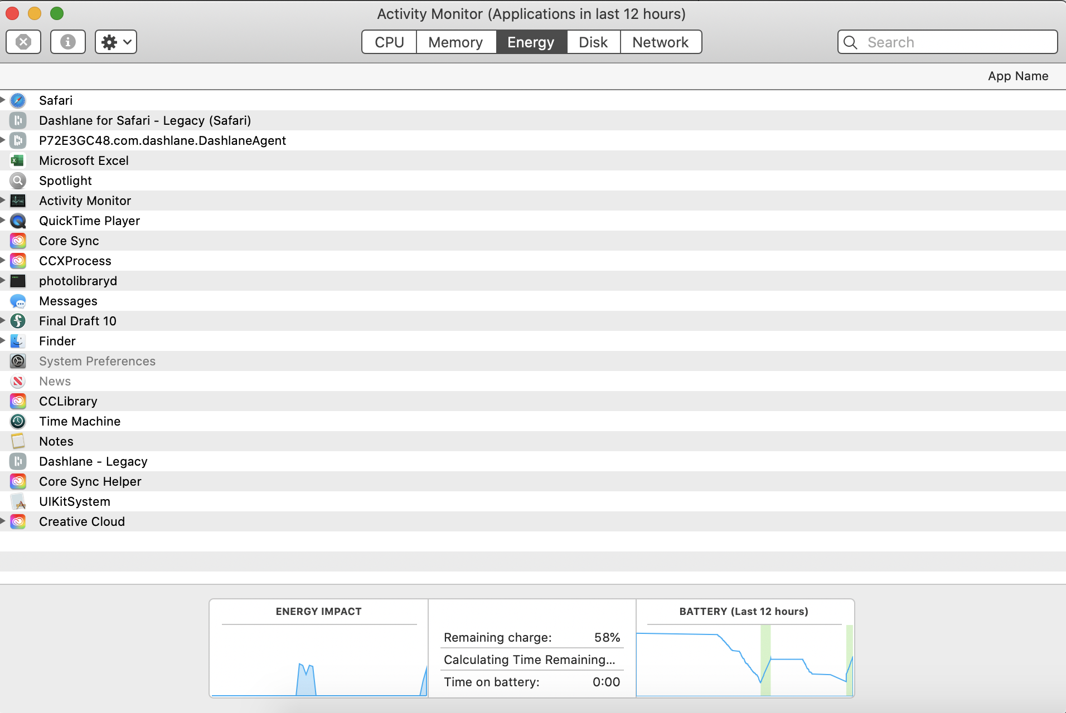Click the CCLibrary icon
The width and height of the screenshot is (1066, 713).
18,401
